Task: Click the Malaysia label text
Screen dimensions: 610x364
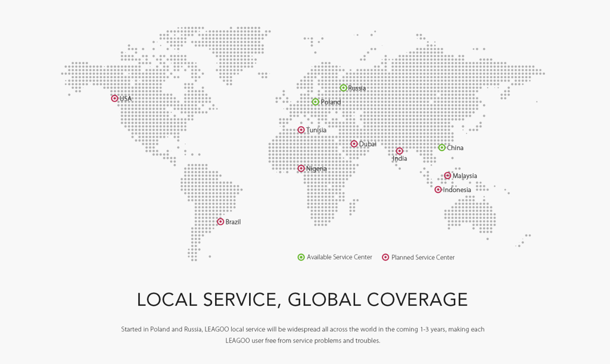Action: pos(465,176)
